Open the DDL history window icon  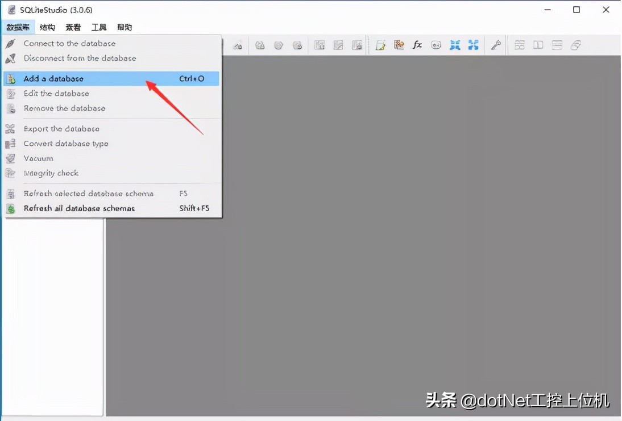tap(399, 45)
